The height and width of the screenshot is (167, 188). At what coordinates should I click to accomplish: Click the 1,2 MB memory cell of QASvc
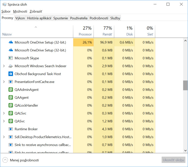click(x=104, y=121)
